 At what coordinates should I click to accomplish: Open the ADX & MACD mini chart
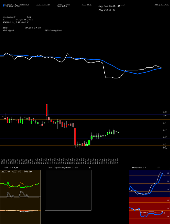pyautogui.click(x=20, y=197)
